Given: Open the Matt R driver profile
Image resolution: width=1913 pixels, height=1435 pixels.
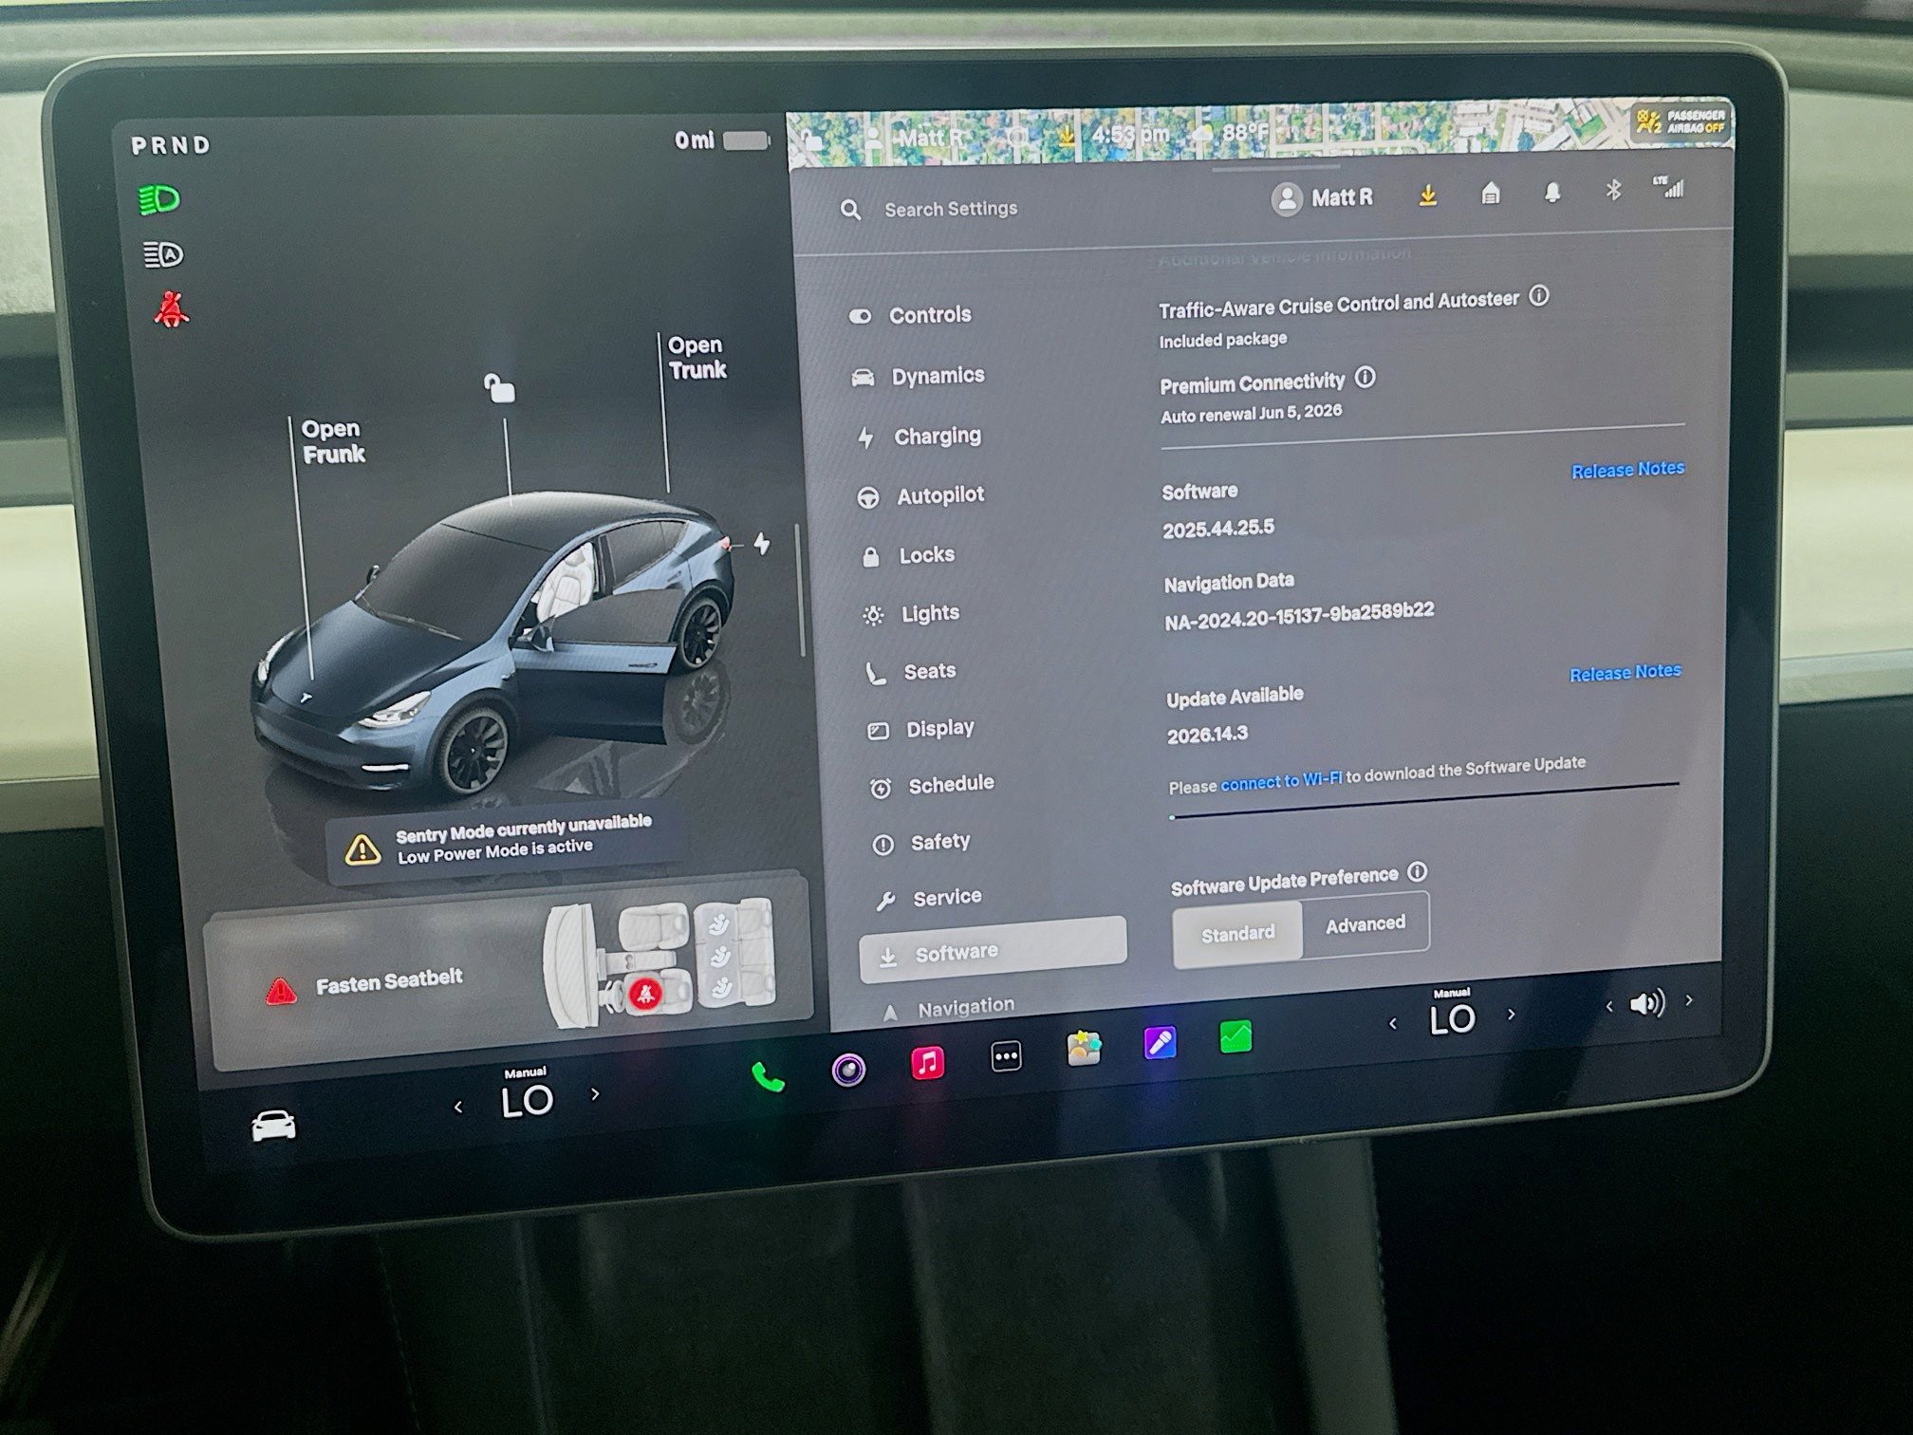Looking at the screenshot, I should tap(1322, 198).
